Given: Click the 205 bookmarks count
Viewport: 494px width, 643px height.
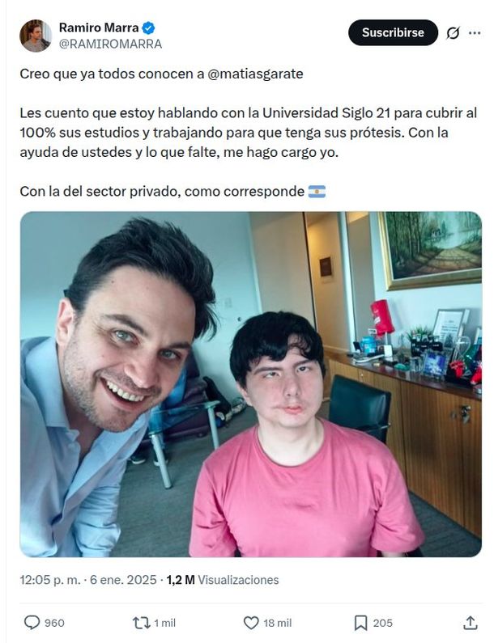Looking at the screenshot, I should click(383, 623).
